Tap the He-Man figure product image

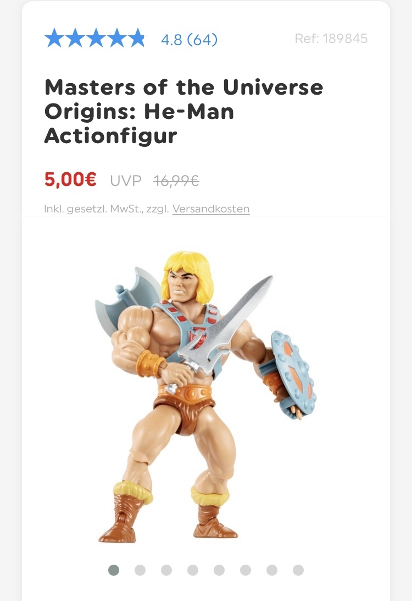click(x=206, y=397)
